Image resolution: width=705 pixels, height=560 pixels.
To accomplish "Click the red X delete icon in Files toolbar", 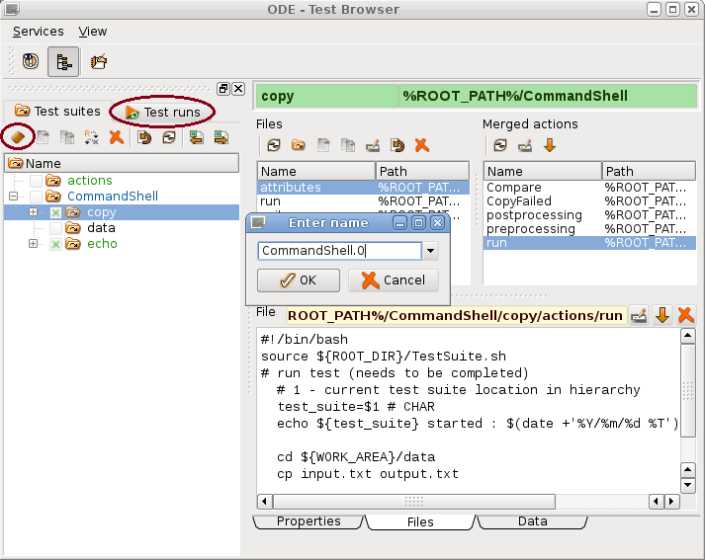I will (422, 145).
